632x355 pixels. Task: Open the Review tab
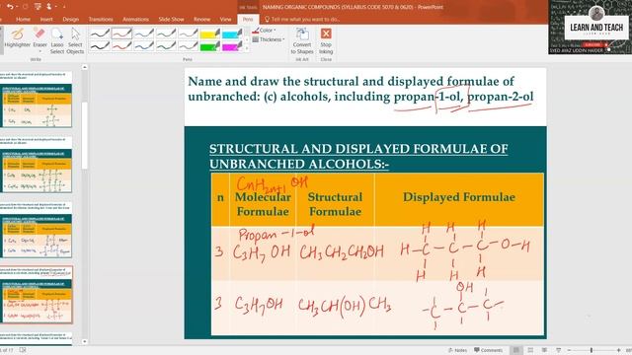click(201, 20)
